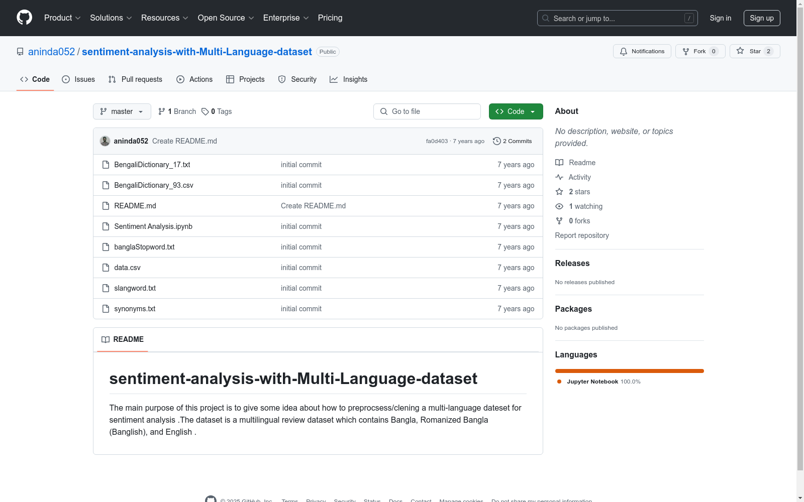The height and width of the screenshot is (502, 804).
Task: Open synonyms.txt file
Action: (x=135, y=309)
